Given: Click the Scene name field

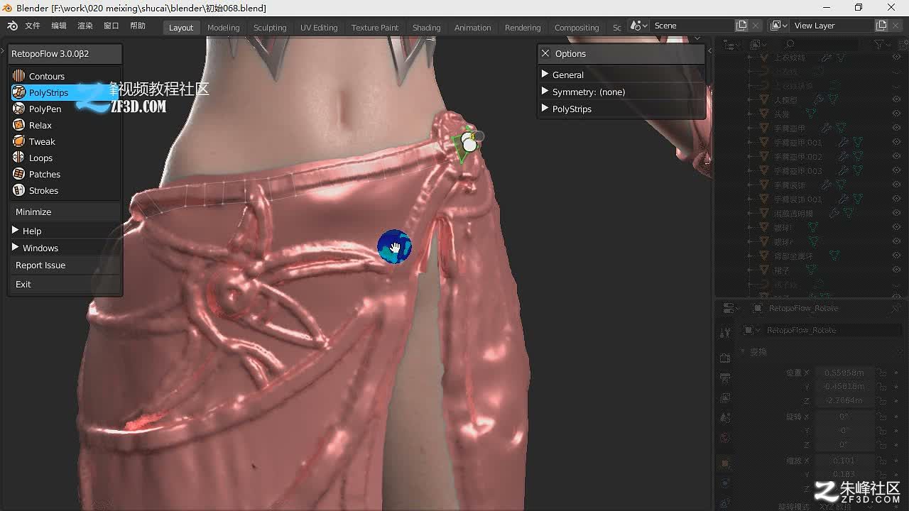Looking at the screenshot, I should (692, 26).
